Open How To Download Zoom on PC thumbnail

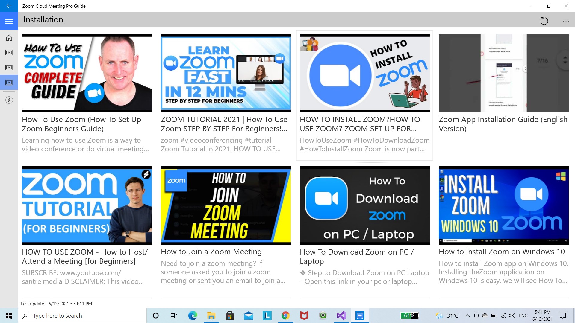(x=364, y=205)
